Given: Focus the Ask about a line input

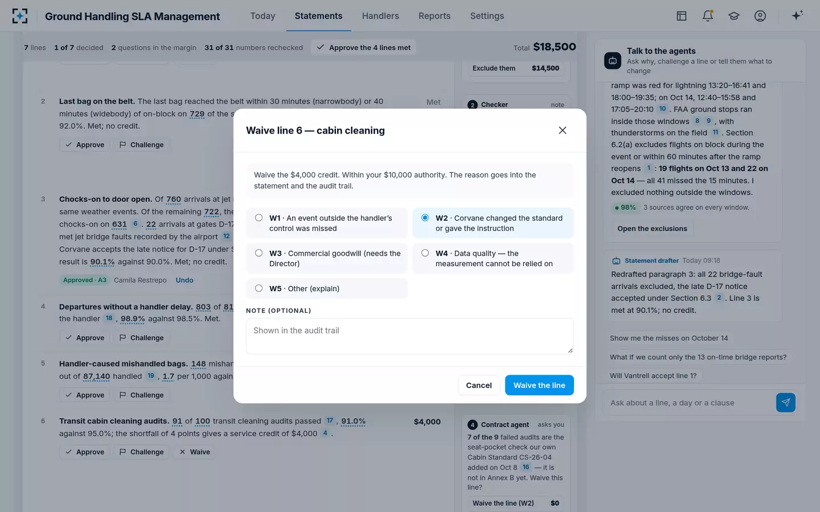Looking at the screenshot, I should click(x=687, y=403).
